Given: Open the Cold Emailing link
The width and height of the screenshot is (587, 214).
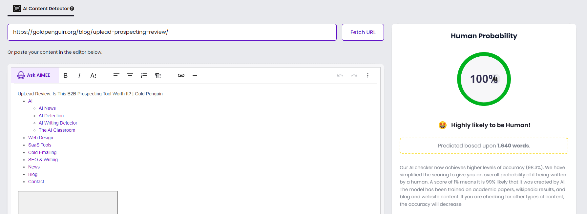Looking at the screenshot, I should pos(42,152).
